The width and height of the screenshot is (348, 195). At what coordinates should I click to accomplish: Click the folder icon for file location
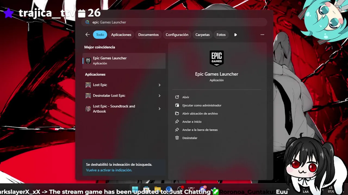click(x=177, y=113)
